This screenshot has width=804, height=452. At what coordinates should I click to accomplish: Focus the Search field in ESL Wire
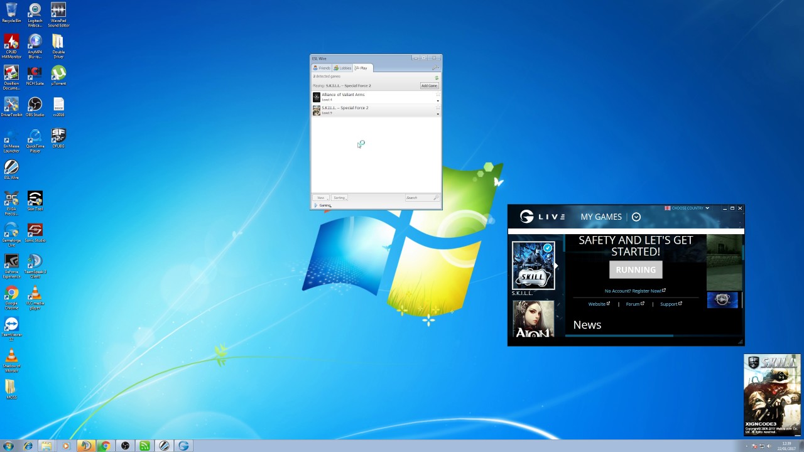pyautogui.click(x=422, y=198)
